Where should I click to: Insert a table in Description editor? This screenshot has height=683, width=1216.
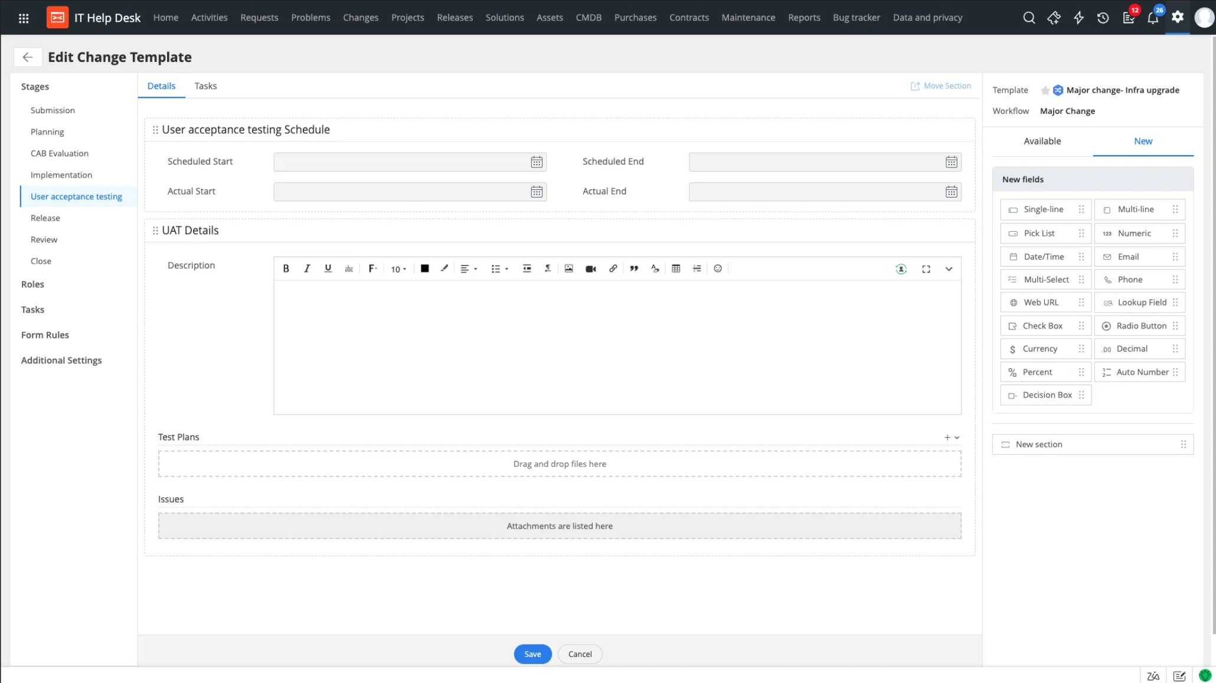pos(676,269)
